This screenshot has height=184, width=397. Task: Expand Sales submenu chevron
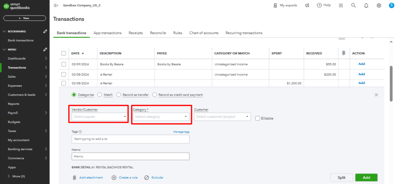click(46, 76)
